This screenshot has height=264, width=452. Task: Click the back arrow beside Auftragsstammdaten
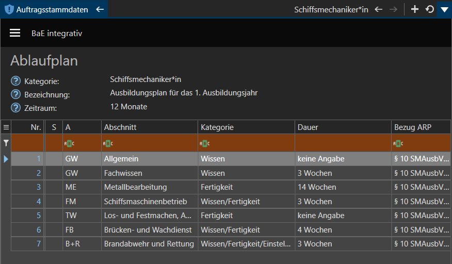click(100, 9)
